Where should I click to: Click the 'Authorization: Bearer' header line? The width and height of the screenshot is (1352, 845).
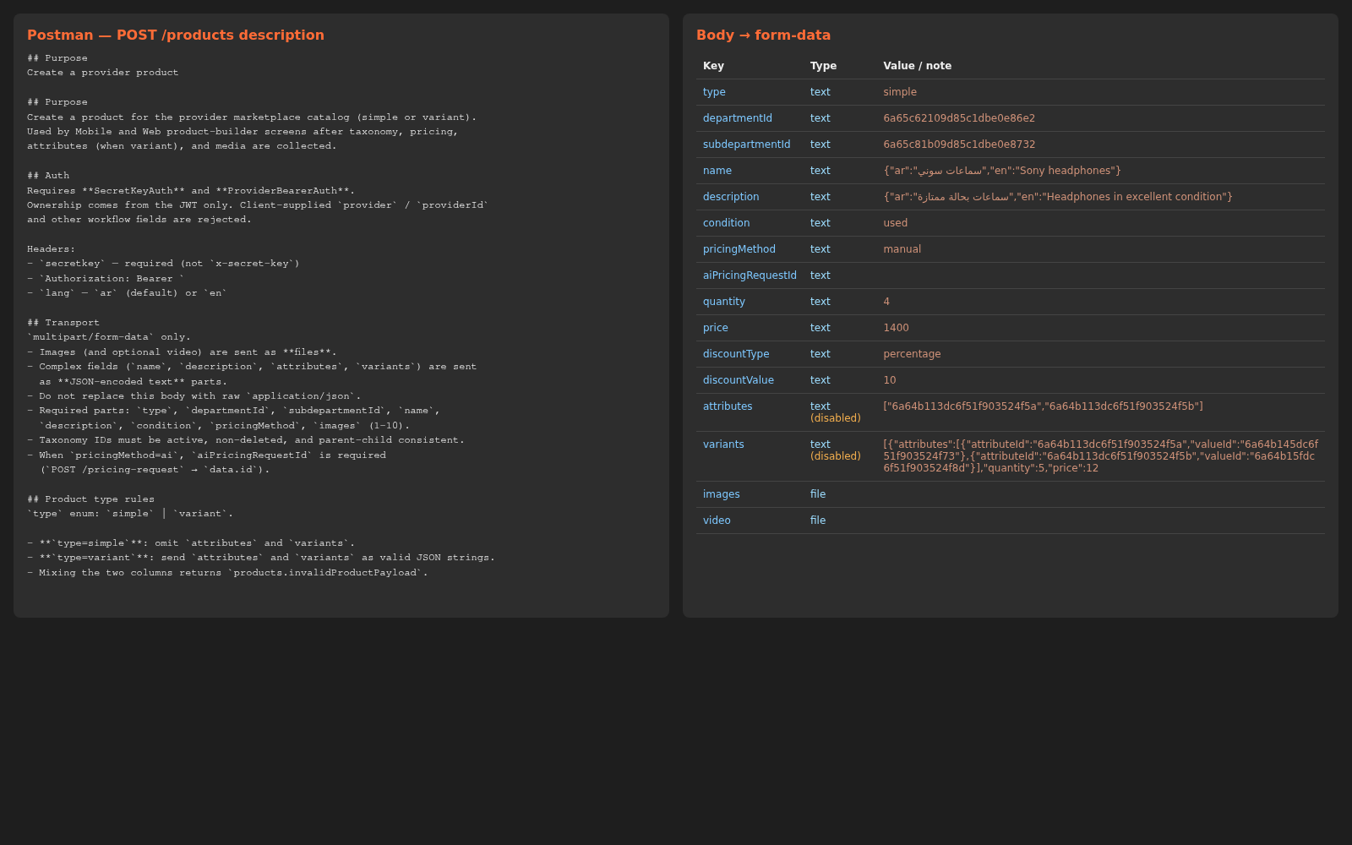point(106,279)
